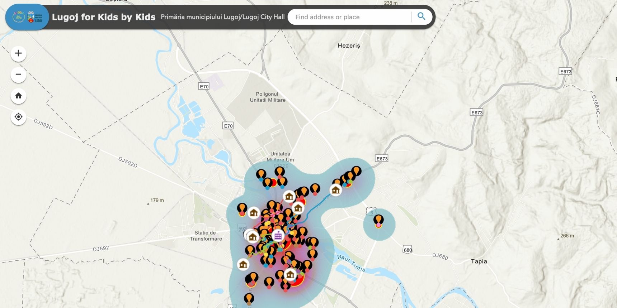Select the 680 road shield
617x308 pixels.
pos(408,250)
